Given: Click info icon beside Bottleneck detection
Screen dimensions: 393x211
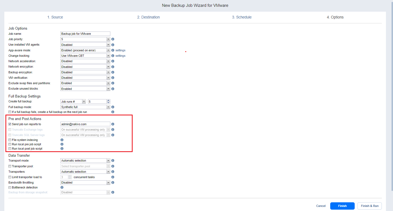Looking at the screenshot, I should click(62, 187).
